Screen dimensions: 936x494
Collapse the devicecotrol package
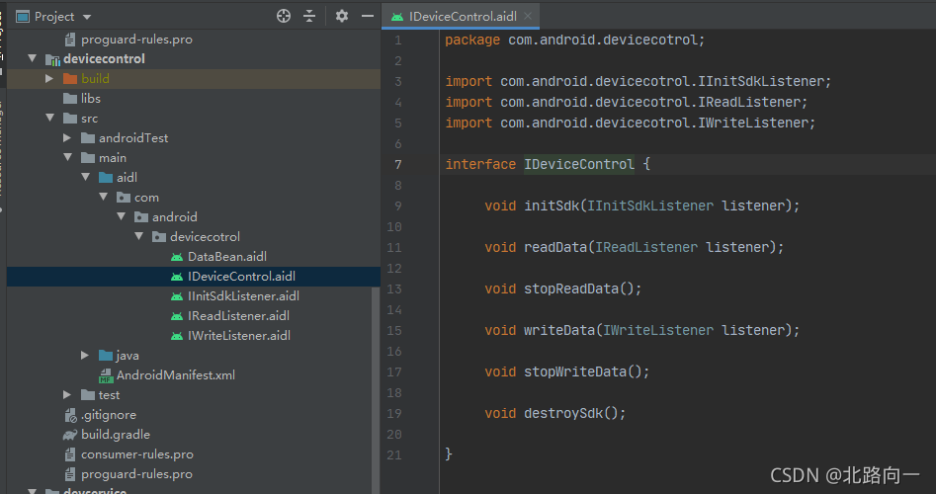tap(139, 236)
